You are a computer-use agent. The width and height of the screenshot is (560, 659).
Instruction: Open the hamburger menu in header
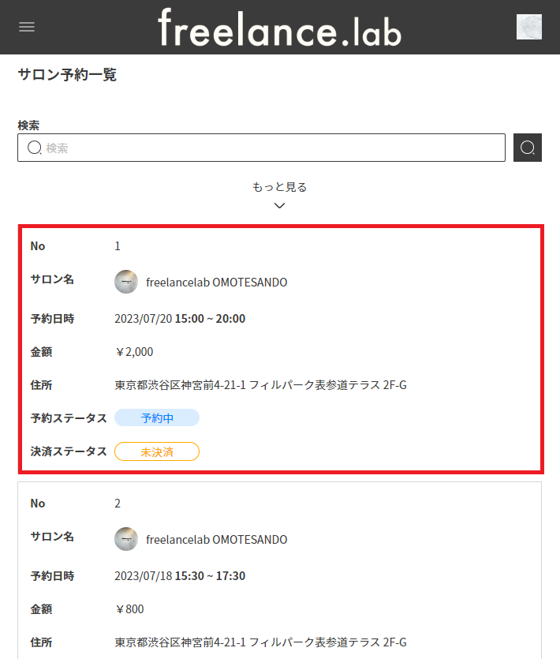coord(27,27)
